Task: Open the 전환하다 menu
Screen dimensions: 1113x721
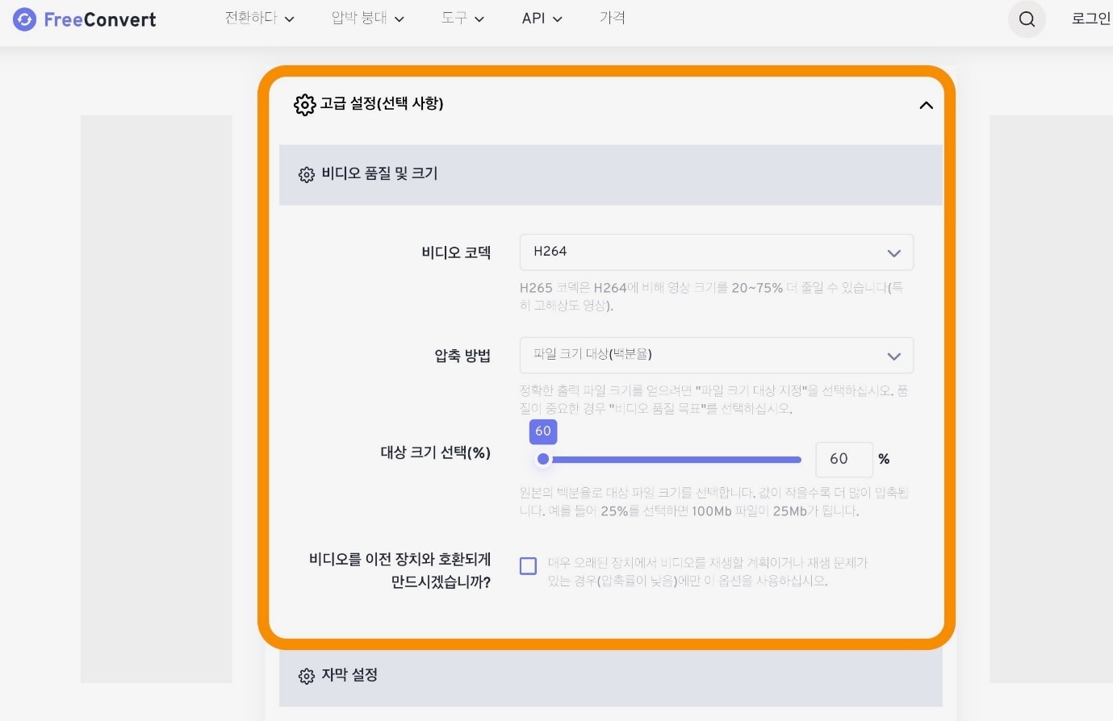Action: point(259,19)
